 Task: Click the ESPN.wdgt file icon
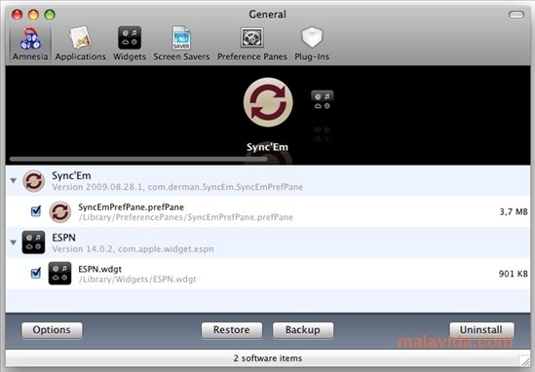60,273
